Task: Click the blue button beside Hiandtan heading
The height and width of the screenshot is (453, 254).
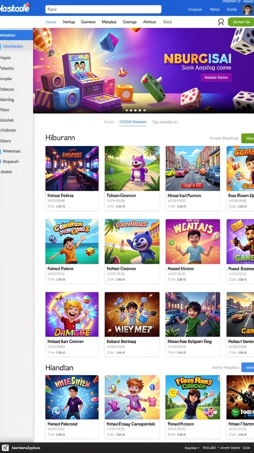Action: click(248, 367)
